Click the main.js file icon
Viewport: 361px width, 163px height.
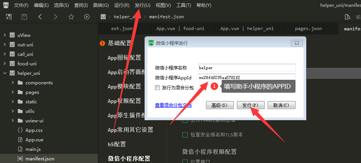(x=20, y=149)
